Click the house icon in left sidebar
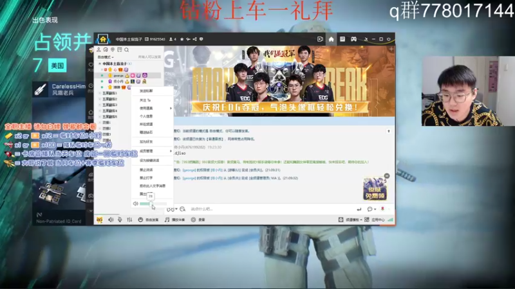 pos(91,112)
